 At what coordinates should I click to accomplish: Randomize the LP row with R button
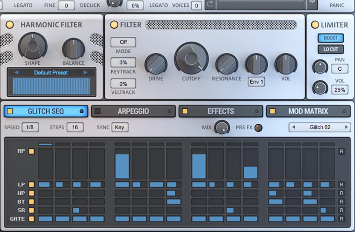click(341, 184)
